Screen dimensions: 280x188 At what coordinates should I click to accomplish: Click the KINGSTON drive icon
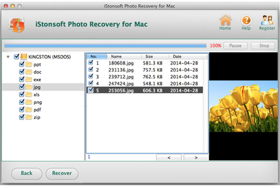(24, 56)
